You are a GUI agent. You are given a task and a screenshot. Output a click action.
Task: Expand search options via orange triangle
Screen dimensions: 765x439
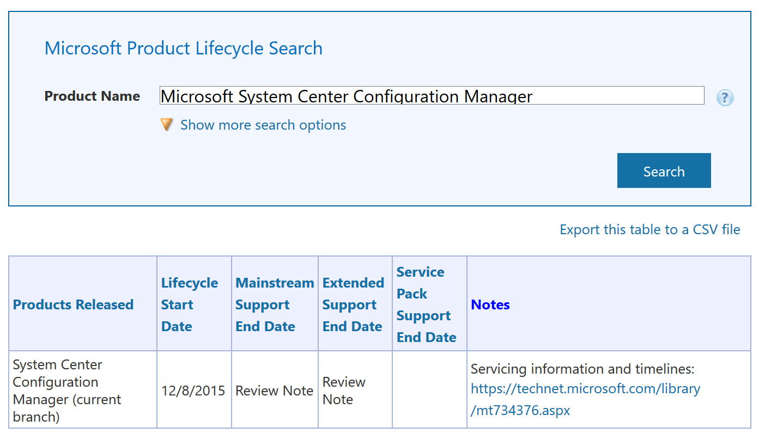click(167, 125)
